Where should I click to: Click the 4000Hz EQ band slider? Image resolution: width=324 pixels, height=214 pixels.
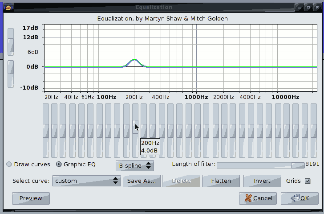point(251,131)
